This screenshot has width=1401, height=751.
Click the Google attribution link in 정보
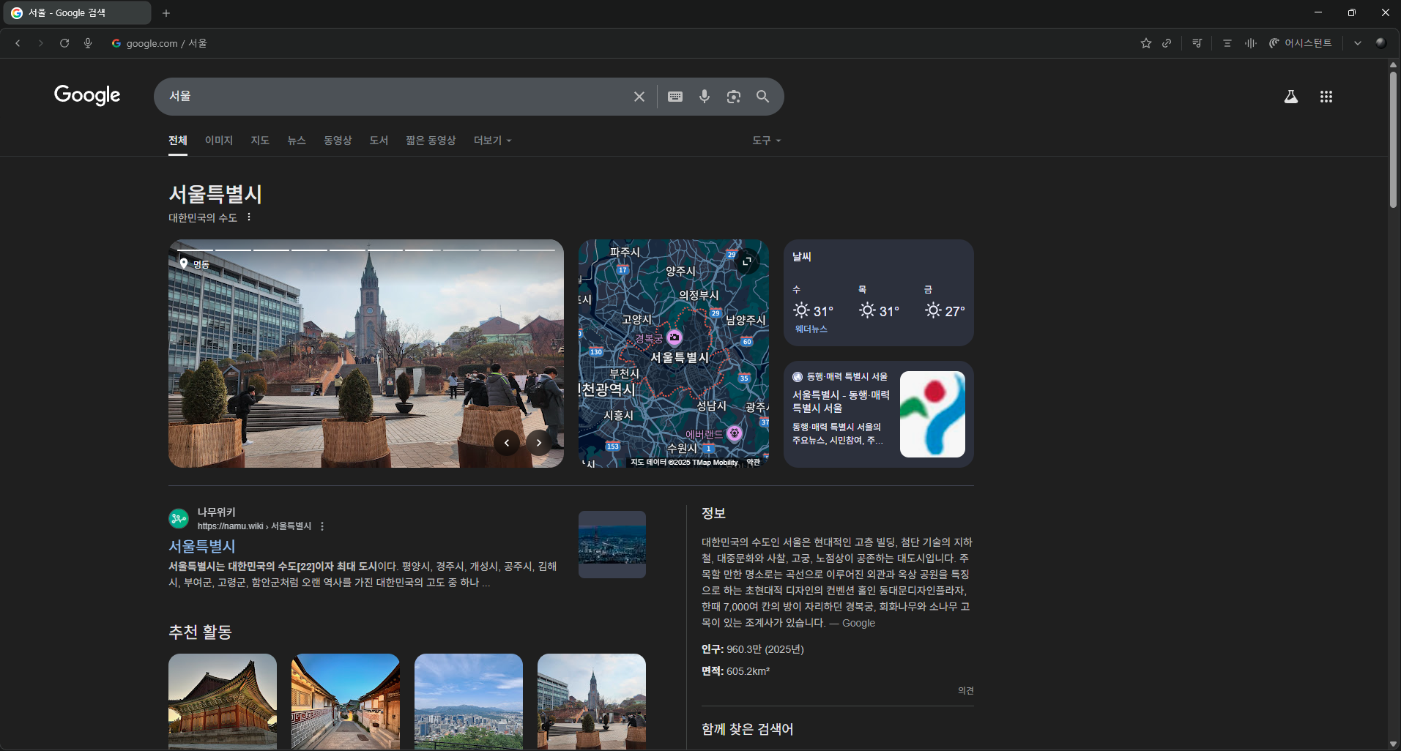coord(858,623)
